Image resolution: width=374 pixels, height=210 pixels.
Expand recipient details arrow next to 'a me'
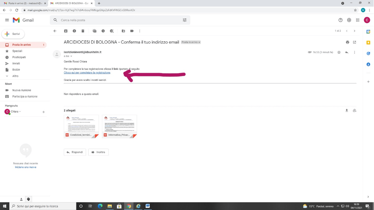[71, 56]
